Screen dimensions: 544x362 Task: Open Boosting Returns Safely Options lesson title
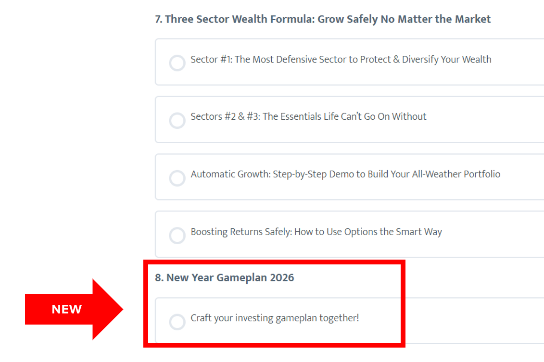click(x=316, y=232)
